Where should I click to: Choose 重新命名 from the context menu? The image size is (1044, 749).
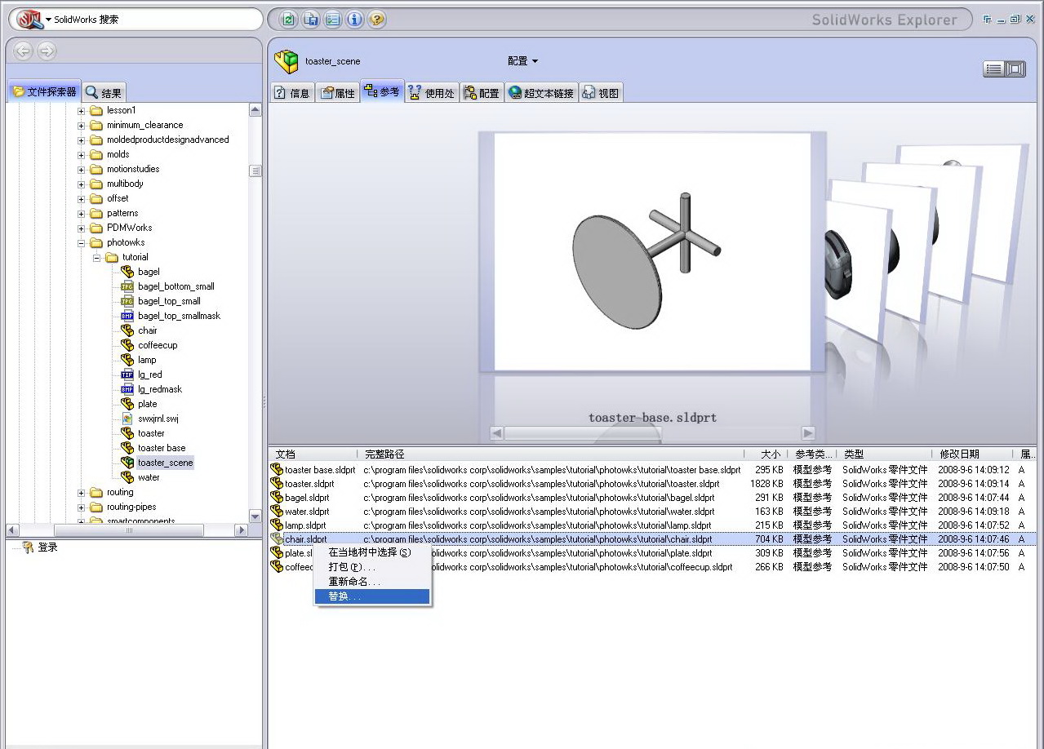click(372, 582)
